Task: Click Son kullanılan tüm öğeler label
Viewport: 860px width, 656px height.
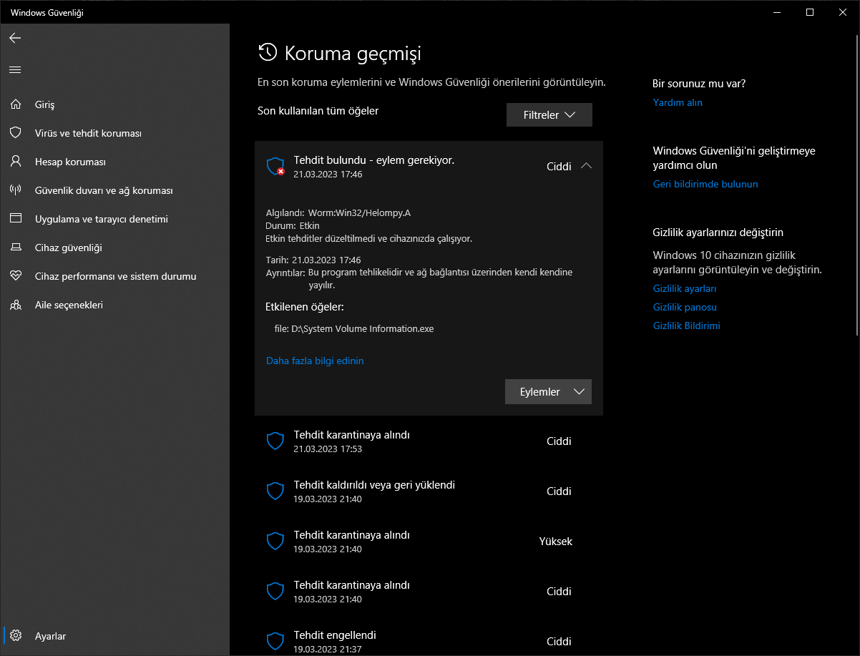Action: [318, 111]
